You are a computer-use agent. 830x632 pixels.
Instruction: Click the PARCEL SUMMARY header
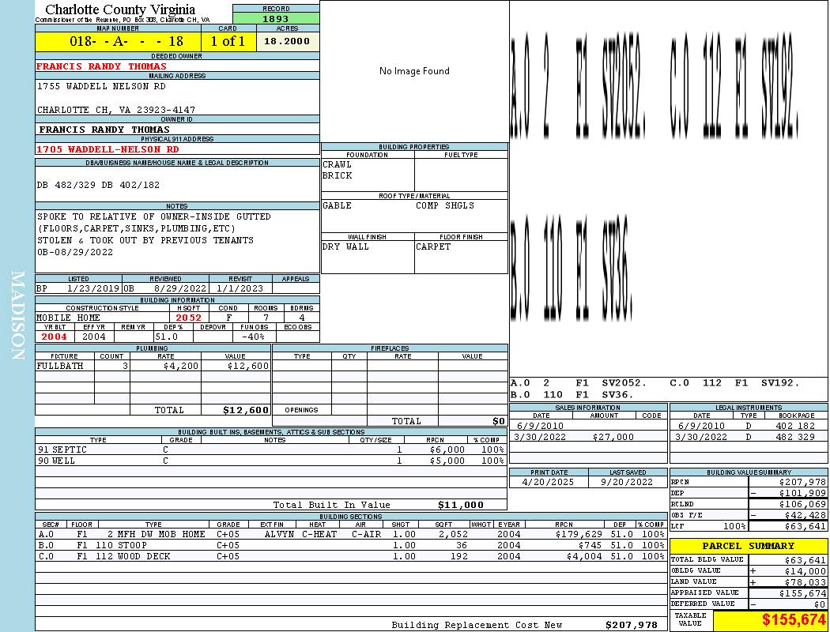click(x=748, y=546)
